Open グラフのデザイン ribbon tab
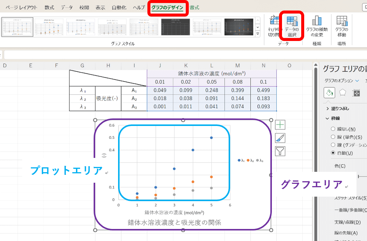Viewport: 367px width, 241px height. tap(167, 8)
